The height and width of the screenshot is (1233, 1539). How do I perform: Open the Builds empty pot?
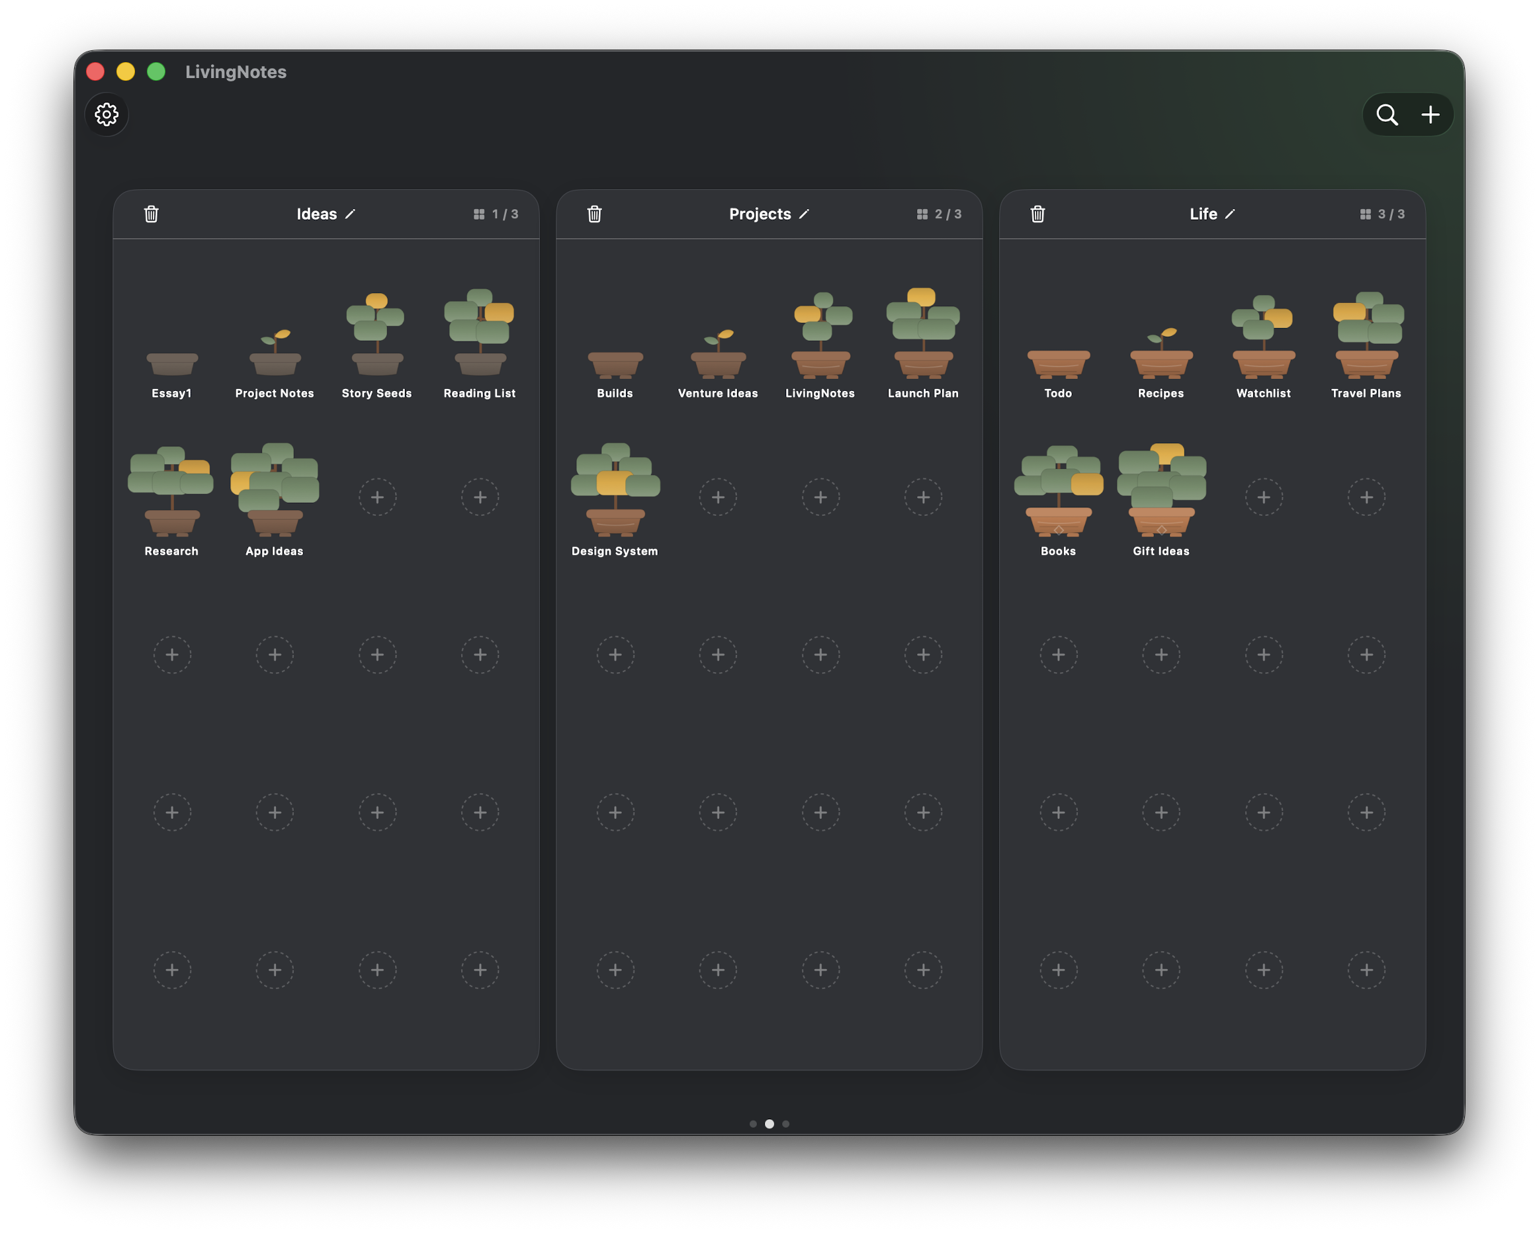[615, 364]
